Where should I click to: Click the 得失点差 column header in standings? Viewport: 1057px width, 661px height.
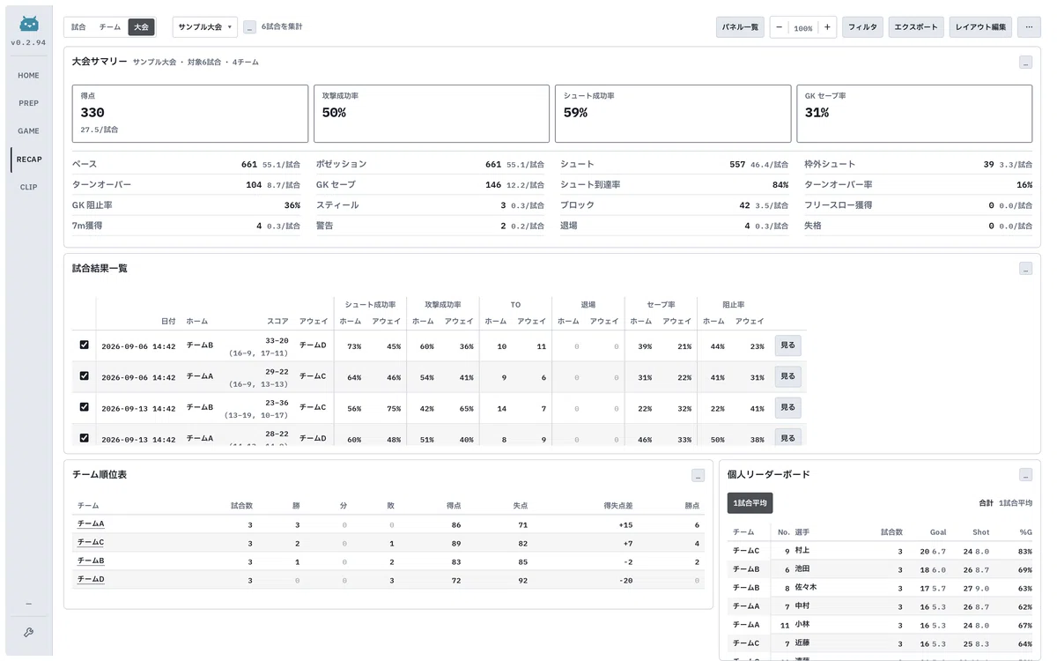click(618, 506)
